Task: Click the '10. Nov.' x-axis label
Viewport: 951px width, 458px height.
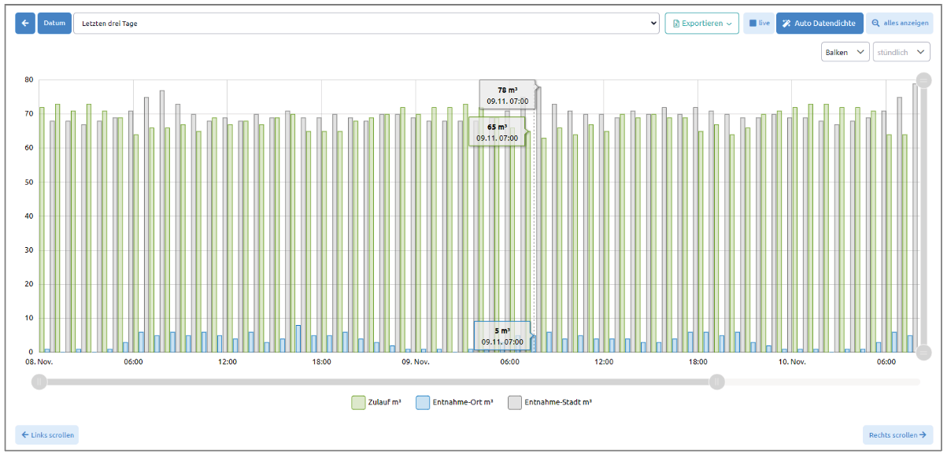Action: coord(792,362)
